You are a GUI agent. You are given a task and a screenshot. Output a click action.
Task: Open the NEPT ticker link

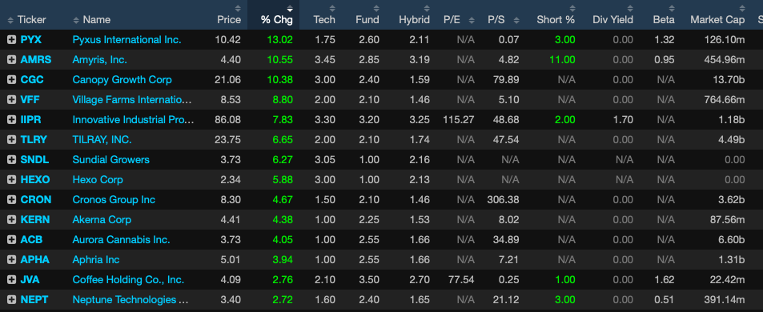(x=34, y=299)
